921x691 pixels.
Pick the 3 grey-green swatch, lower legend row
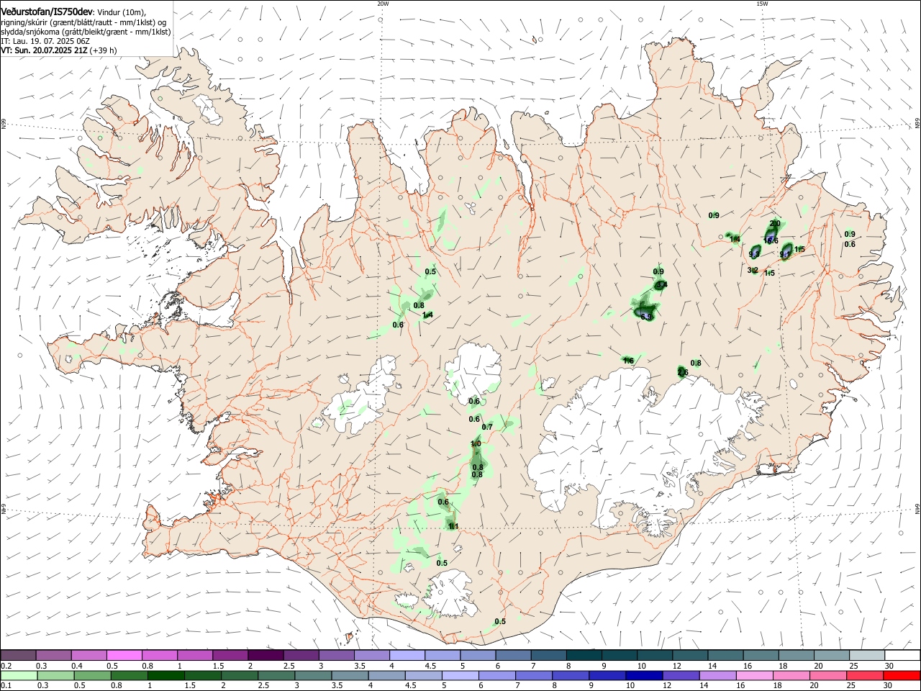[x=313, y=675]
